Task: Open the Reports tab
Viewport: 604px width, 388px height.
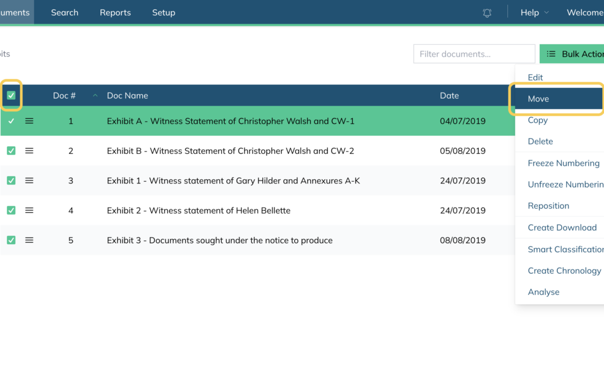Action: point(115,13)
